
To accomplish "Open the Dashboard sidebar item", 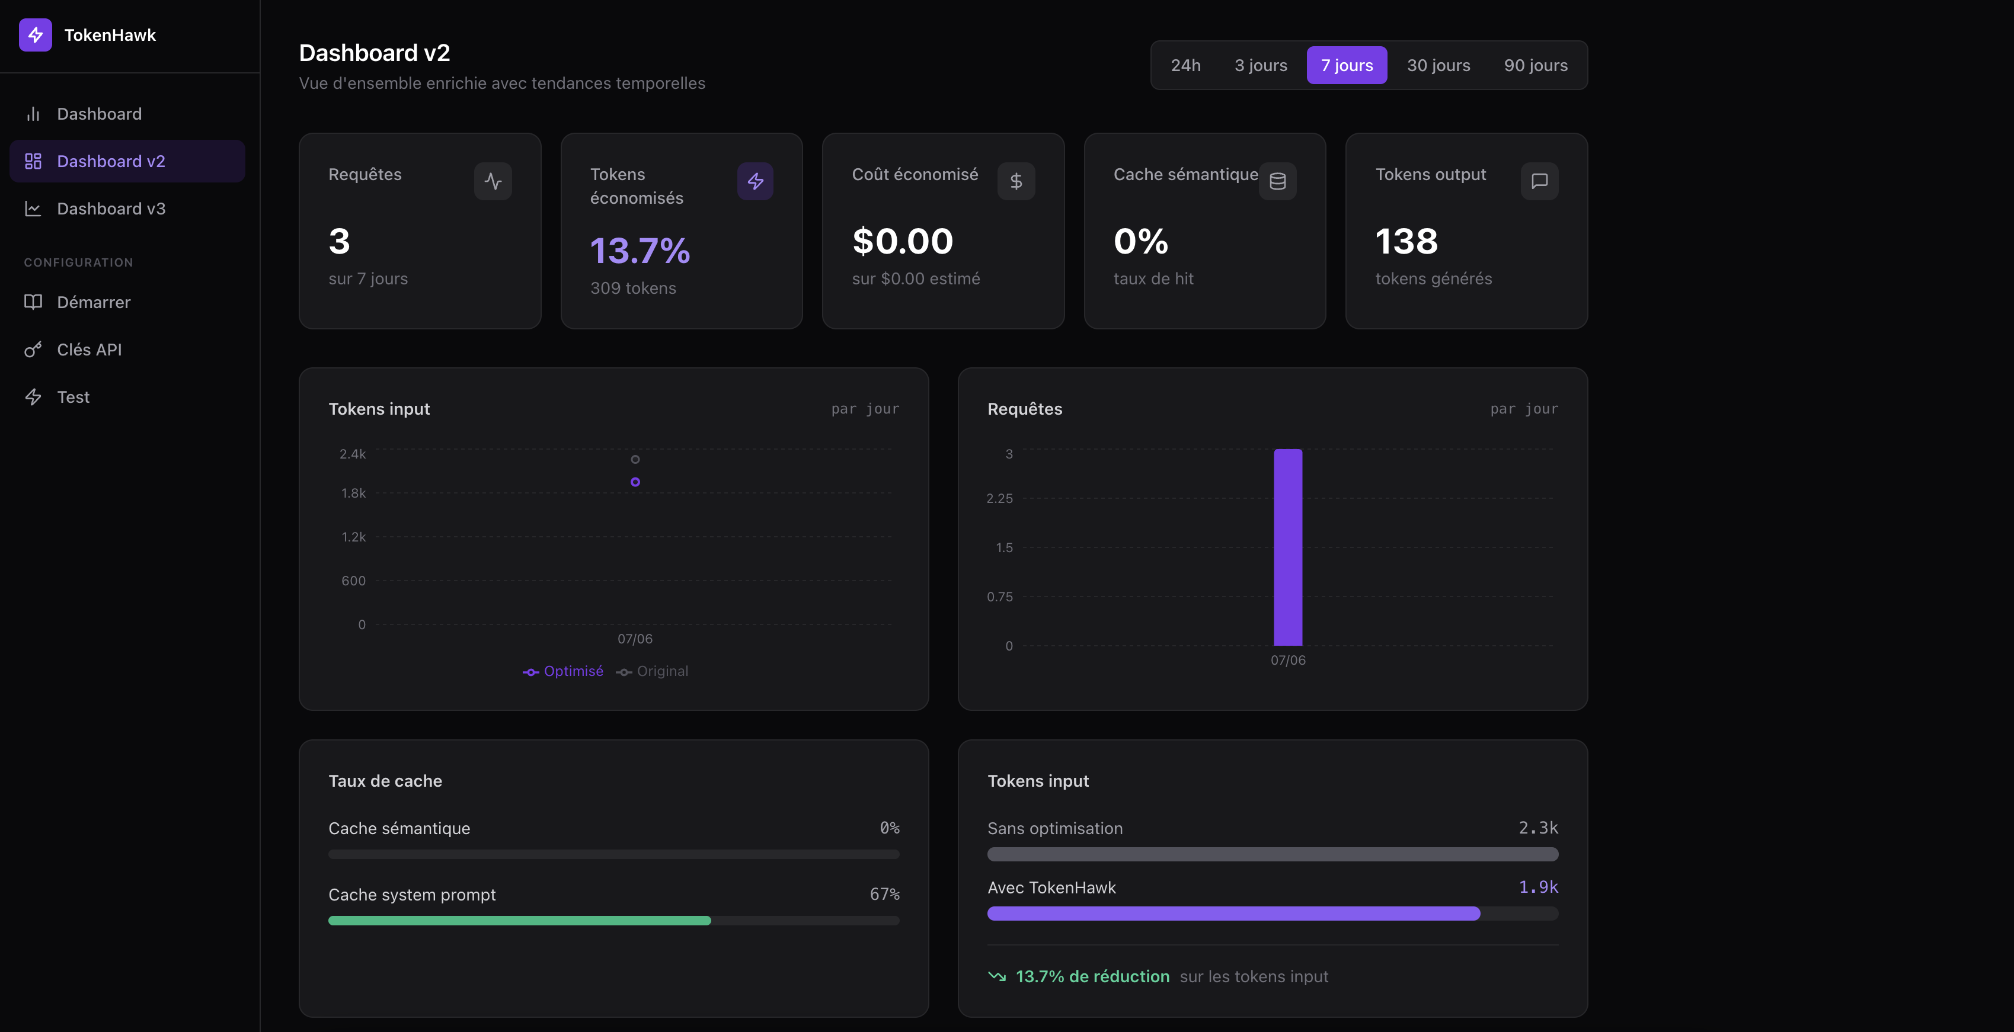I will pyautogui.click(x=127, y=114).
